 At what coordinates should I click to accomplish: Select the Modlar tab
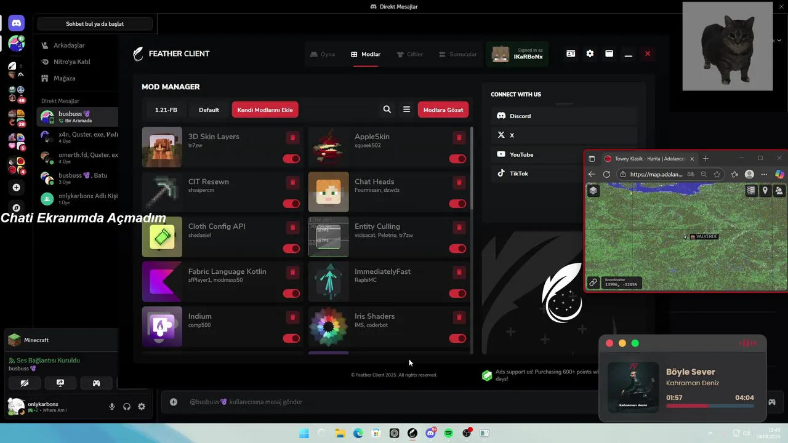point(366,54)
